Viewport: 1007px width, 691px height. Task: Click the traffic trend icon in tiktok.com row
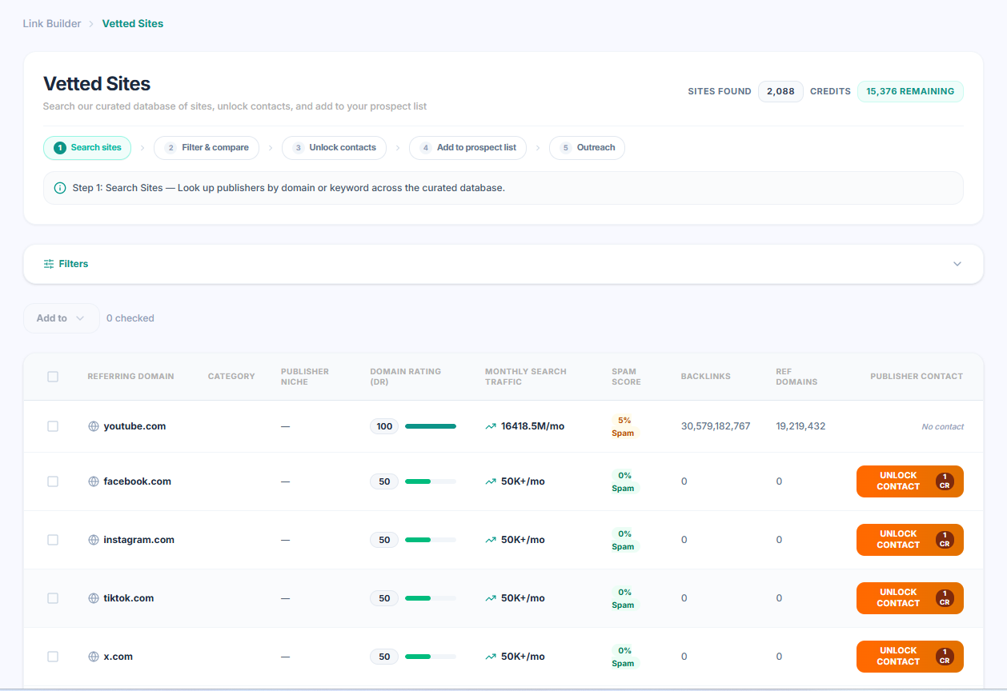point(491,598)
